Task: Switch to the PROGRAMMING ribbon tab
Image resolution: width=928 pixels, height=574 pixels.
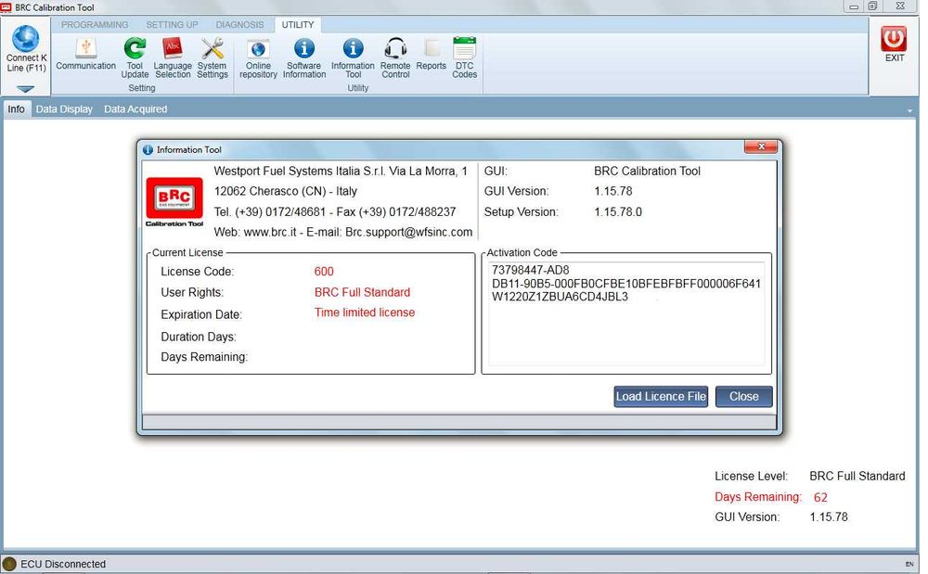Action: 95,25
